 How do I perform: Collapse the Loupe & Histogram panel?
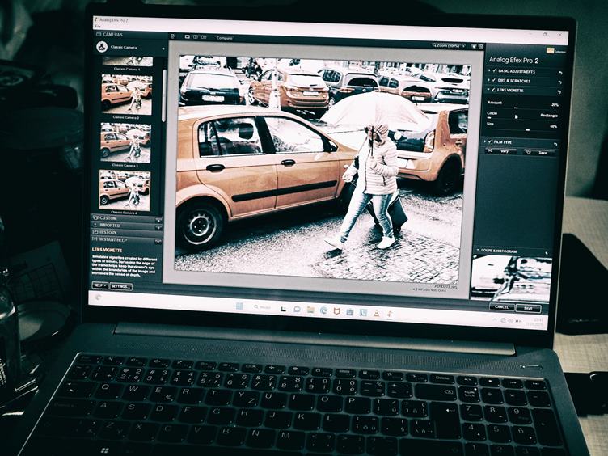[478, 251]
